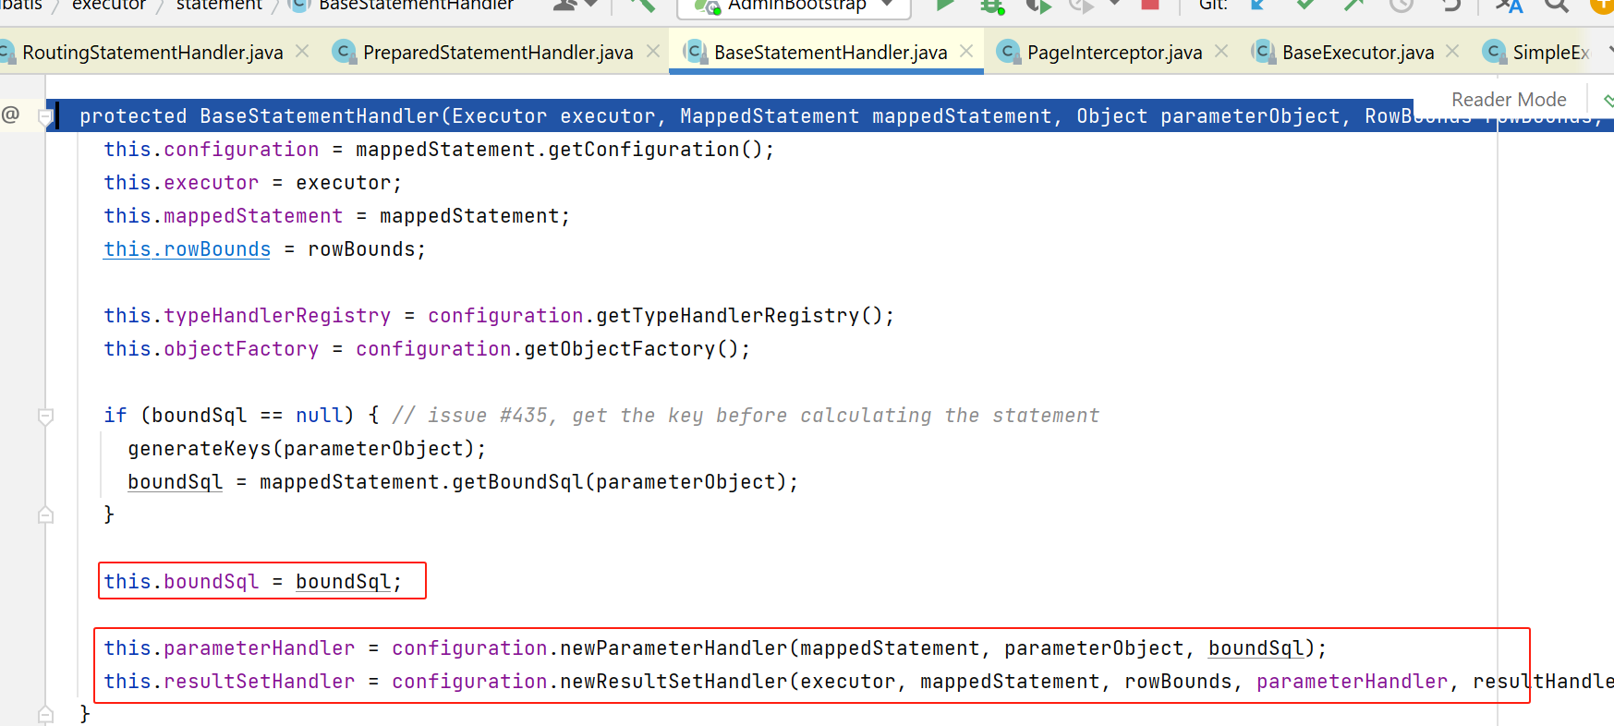Close the PreparedStatementHandler.java tab
1614x726 pixels.
coord(653,52)
